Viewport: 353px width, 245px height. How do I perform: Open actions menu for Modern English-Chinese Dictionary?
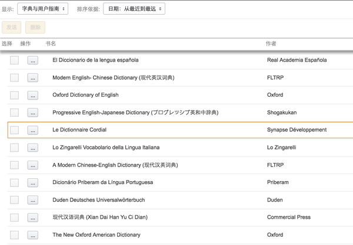pos(32,77)
